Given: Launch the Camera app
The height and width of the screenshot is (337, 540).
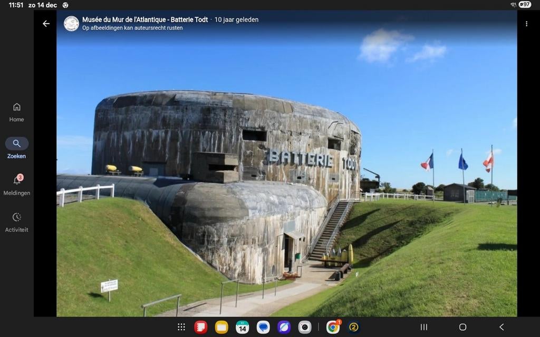Looking at the screenshot, I should (305, 327).
